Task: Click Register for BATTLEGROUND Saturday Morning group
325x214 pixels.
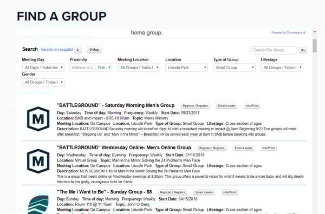Action: pos(195,106)
